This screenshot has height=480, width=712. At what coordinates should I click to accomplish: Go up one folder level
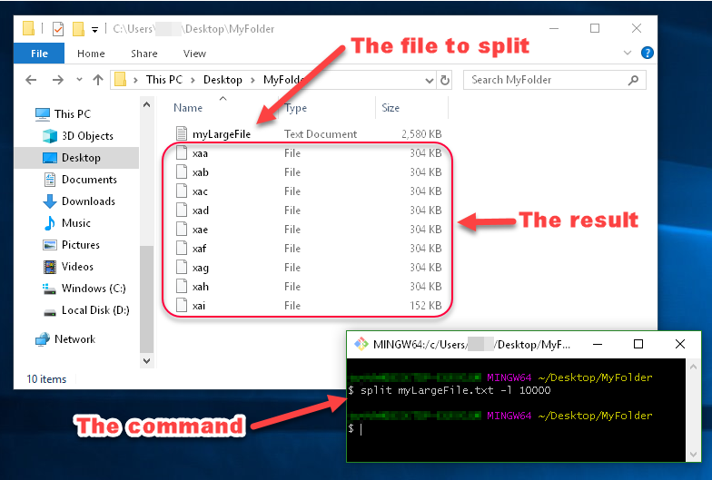(x=98, y=80)
